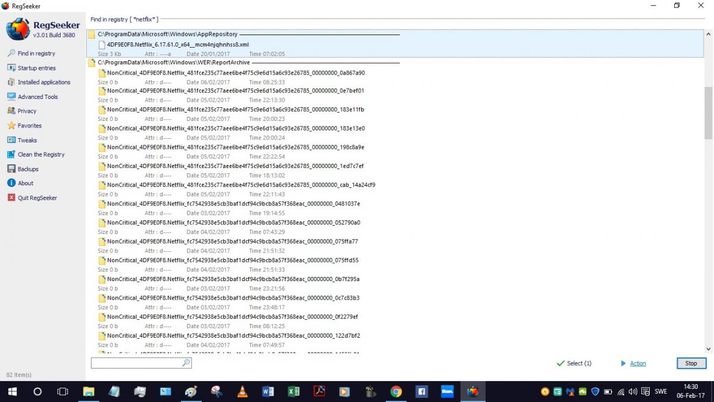Select the 4DF9E0F8.Netflix_6.17.61.0_x64 xml file

pyautogui.click(x=178, y=44)
